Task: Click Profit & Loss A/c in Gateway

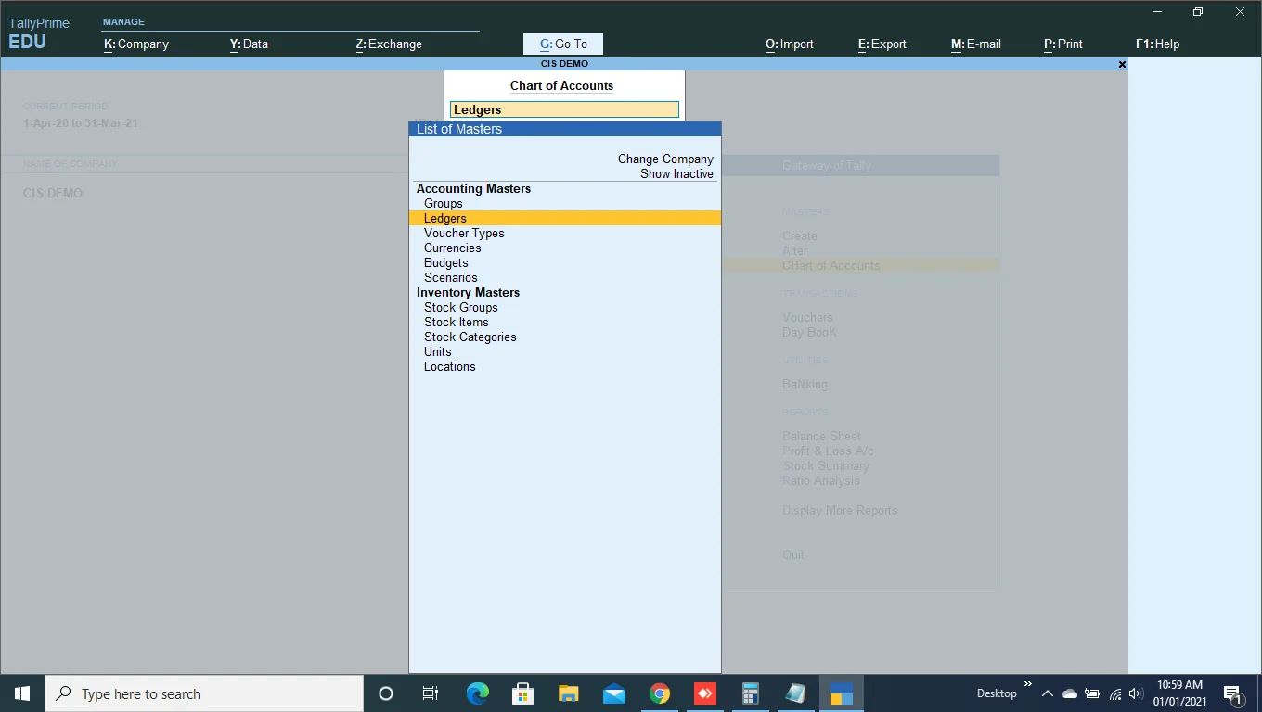Action: click(x=828, y=451)
